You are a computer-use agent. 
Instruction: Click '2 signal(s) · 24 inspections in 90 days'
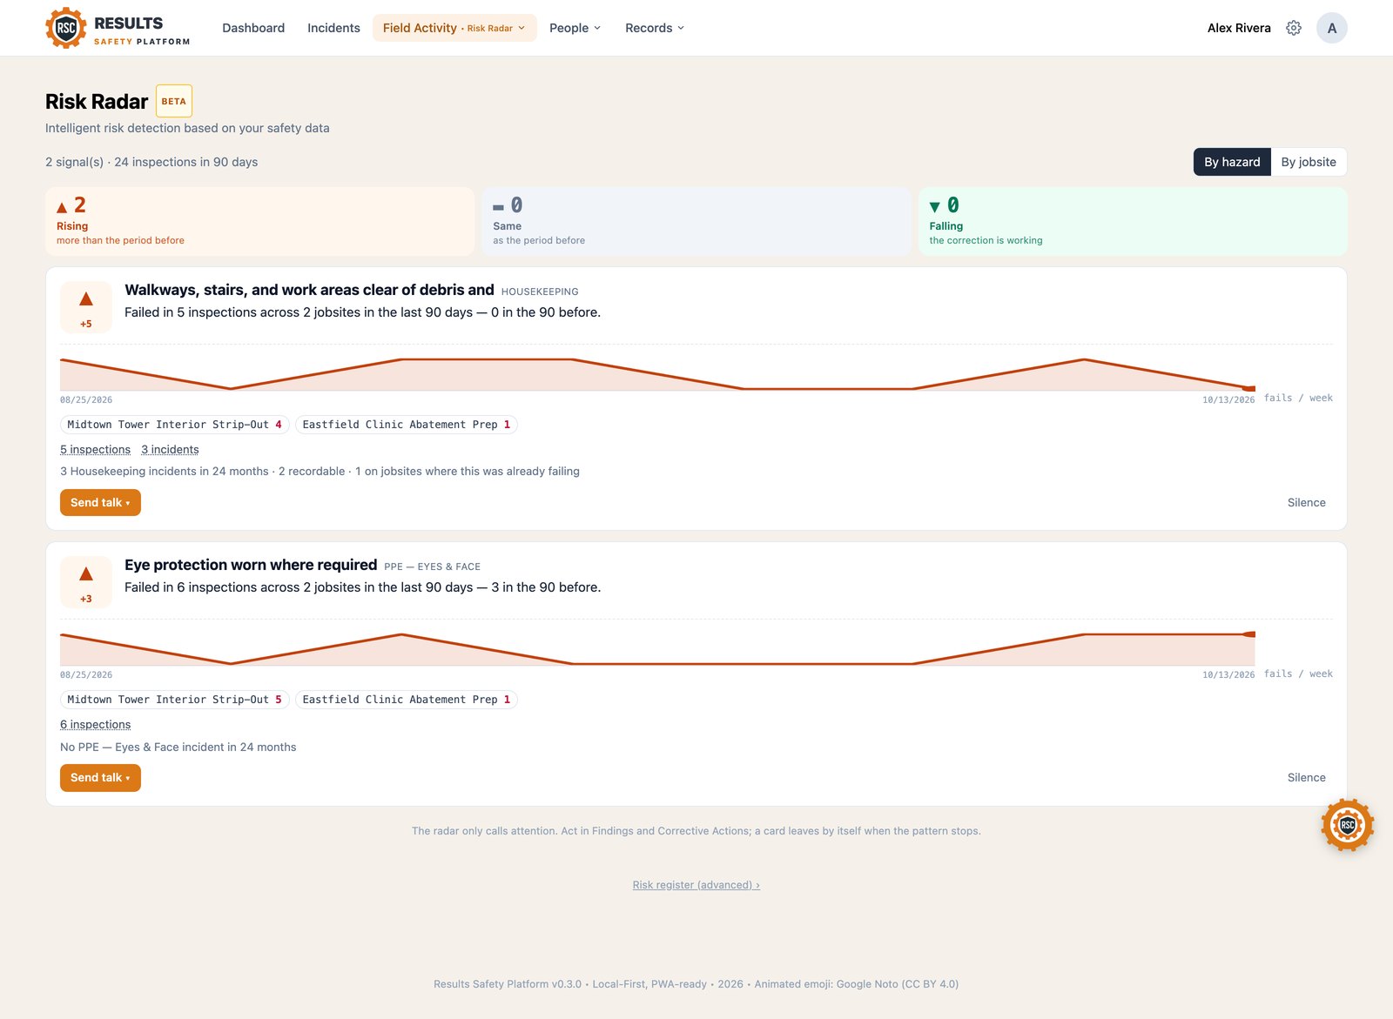pyautogui.click(x=151, y=162)
